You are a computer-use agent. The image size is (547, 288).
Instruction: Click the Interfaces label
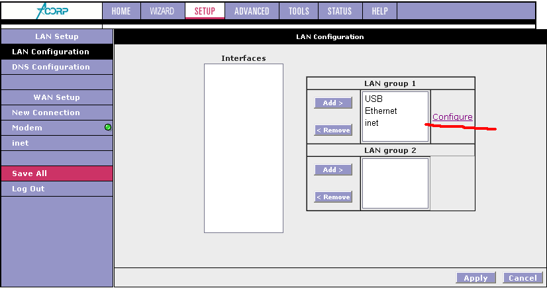[x=244, y=58]
